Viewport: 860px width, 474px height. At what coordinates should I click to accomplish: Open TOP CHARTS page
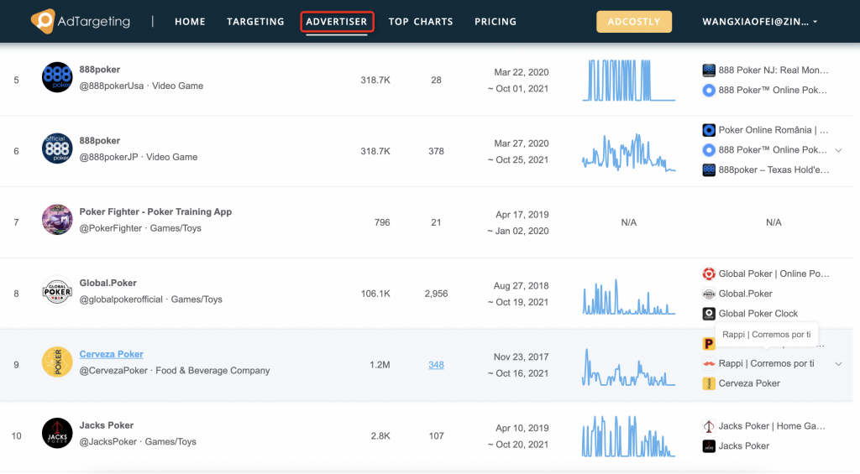click(x=421, y=21)
